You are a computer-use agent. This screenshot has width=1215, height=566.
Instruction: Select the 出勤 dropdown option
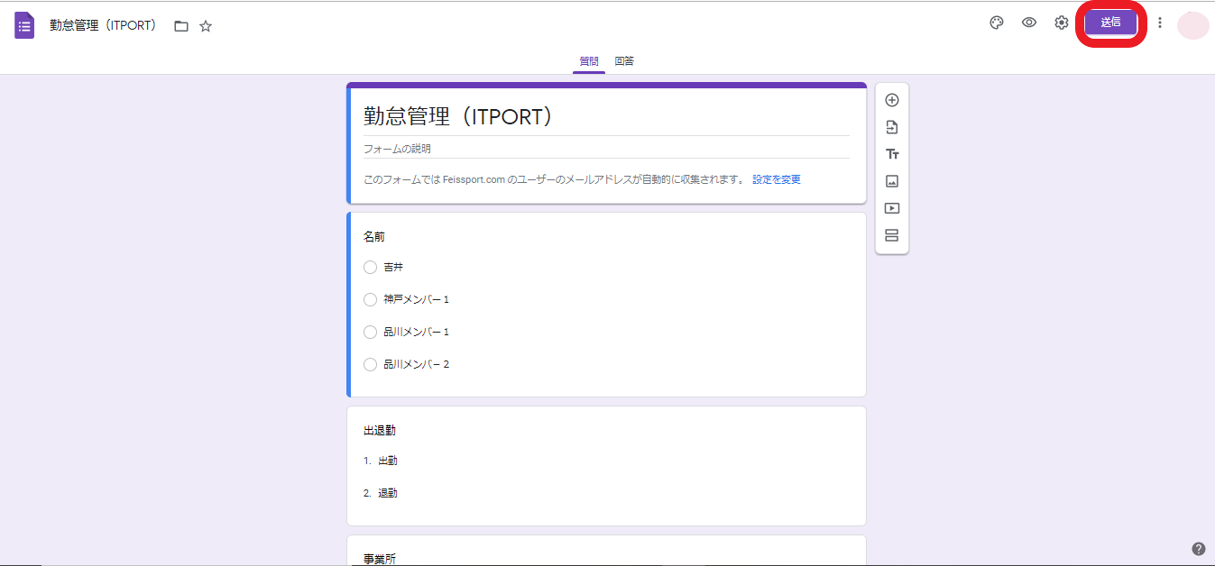pyautogui.click(x=388, y=461)
